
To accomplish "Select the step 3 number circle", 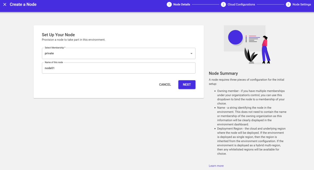I will [288, 4].
